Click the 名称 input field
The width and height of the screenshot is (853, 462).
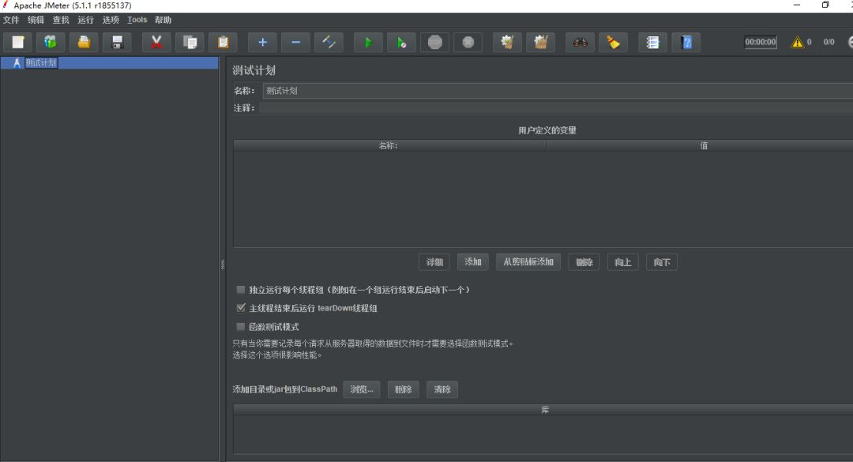(x=558, y=91)
